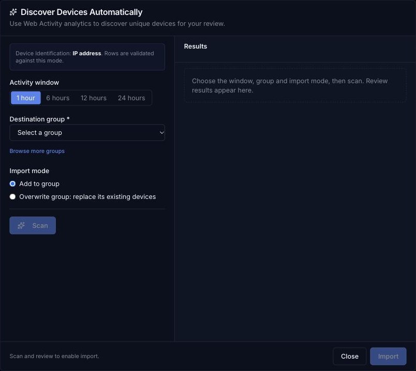
Task: Choose Overwrite group import mode radio
Action: click(x=12, y=197)
